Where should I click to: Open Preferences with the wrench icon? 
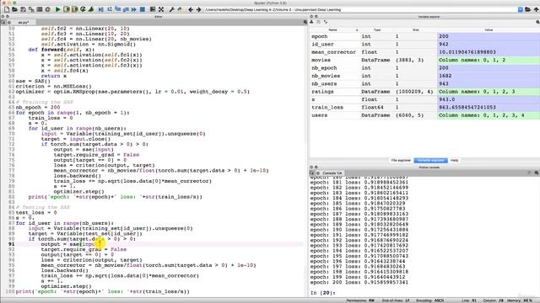tap(171, 9)
